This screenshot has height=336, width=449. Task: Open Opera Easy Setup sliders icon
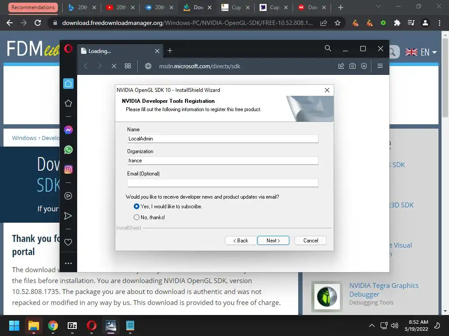(380, 66)
